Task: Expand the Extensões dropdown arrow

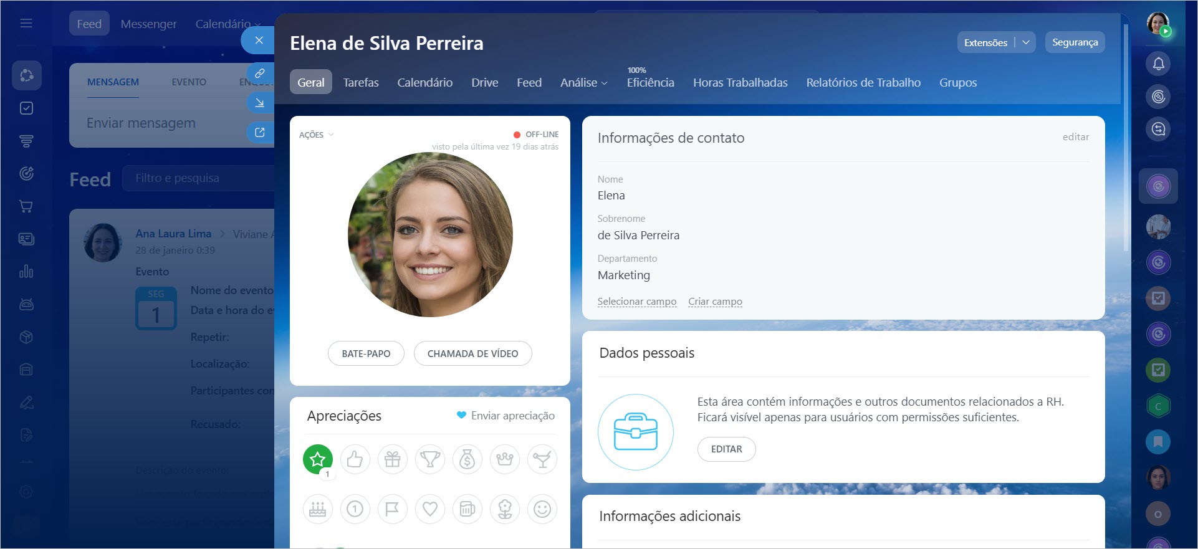Action: [1025, 42]
